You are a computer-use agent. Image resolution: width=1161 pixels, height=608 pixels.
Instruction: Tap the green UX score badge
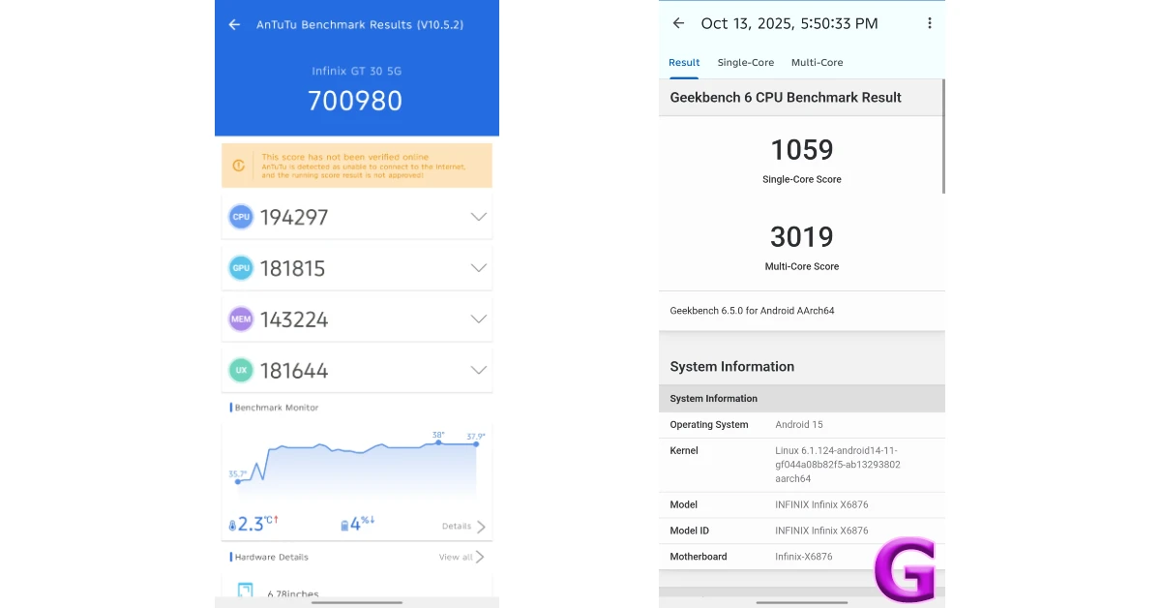(241, 371)
